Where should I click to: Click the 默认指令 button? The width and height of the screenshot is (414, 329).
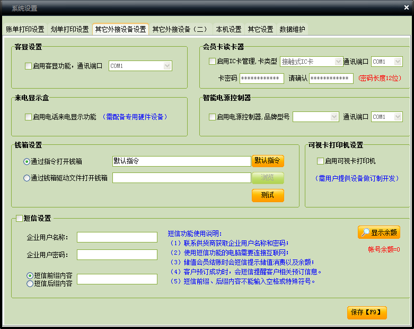click(x=268, y=161)
